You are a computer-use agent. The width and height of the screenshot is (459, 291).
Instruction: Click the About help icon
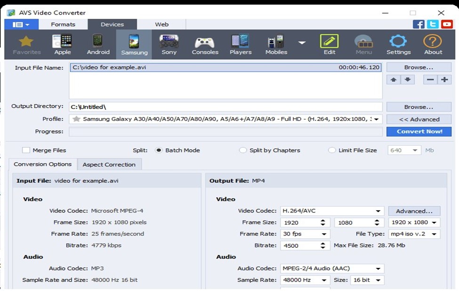pyautogui.click(x=433, y=45)
